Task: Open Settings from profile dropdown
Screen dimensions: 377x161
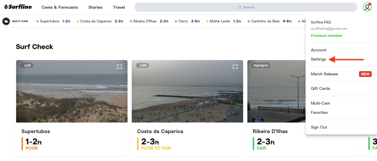Action: click(x=319, y=59)
